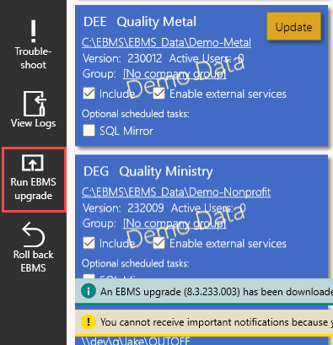Screen dimensions: 333x345
Task: Toggle Enable external services for Quality Ministry
Action: click(158, 243)
